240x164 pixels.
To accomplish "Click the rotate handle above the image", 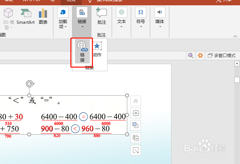I will click(x=30, y=84).
